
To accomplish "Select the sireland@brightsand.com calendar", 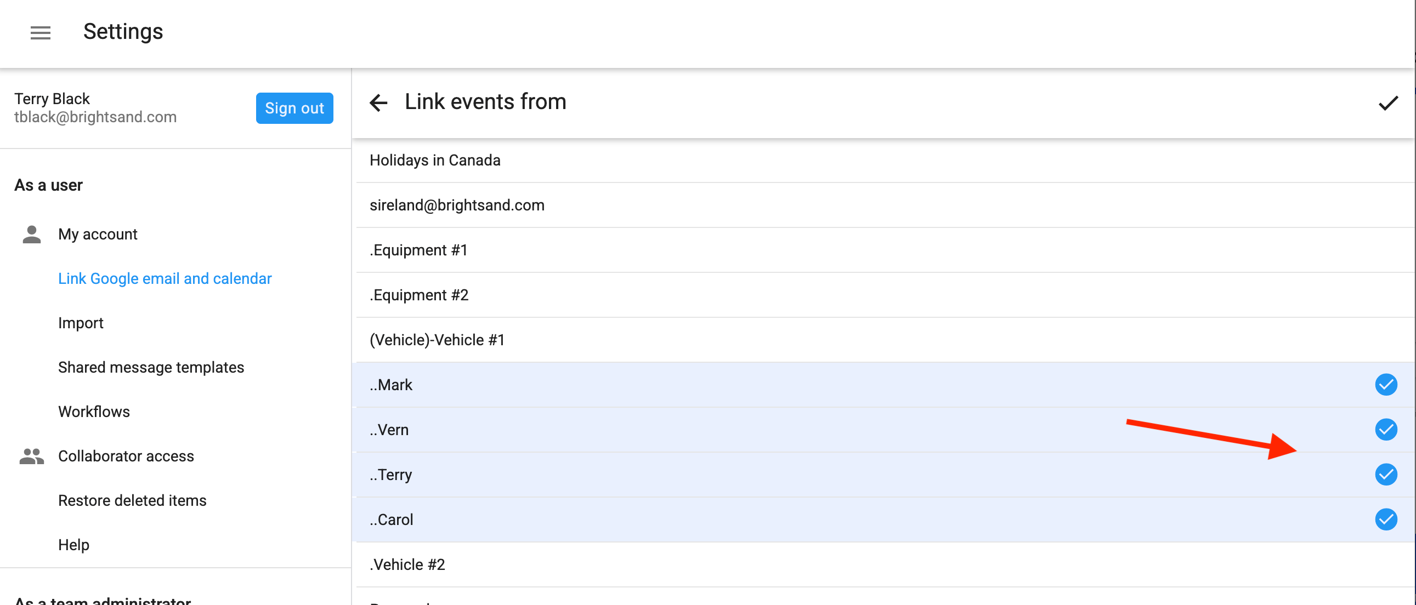I will [x=457, y=206].
